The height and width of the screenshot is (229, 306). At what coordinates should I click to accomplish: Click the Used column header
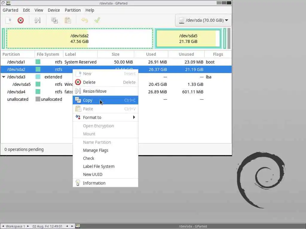click(x=151, y=54)
